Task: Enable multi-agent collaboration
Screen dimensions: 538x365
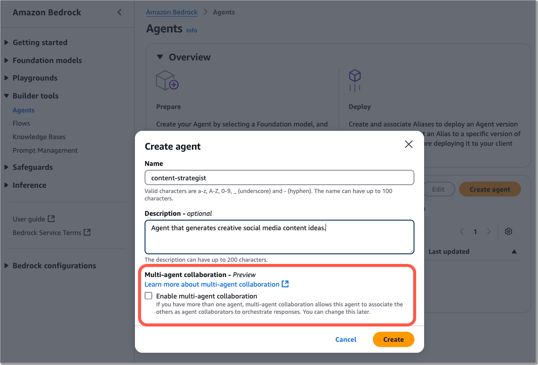Action: (x=149, y=295)
